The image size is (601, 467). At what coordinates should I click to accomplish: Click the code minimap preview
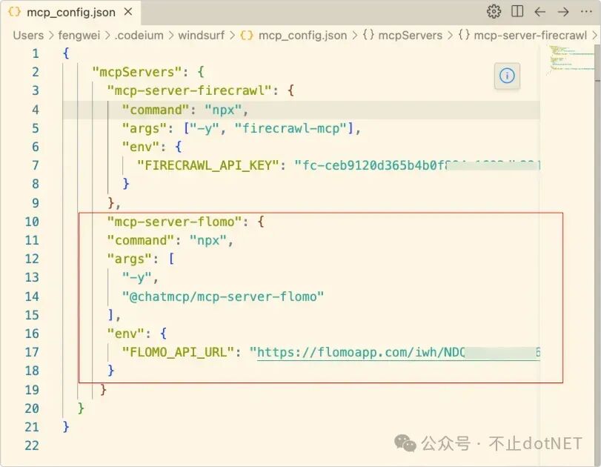(571, 59)
